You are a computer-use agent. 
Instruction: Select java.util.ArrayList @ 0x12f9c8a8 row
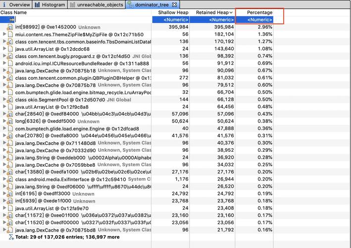137,107
